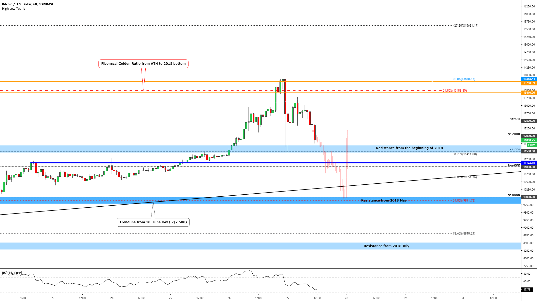The width and height of the screenshot is (537, 301).
Task: Click the 37.78 RSI value tag
Action: coord(527,289)
